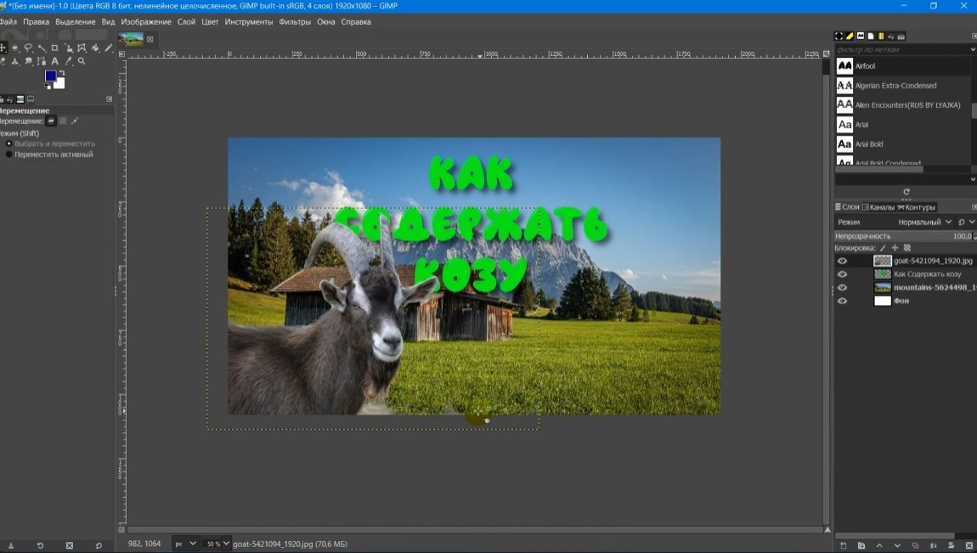Set move target to selection
Screen dimensions: 977x553
pos(63,121)
